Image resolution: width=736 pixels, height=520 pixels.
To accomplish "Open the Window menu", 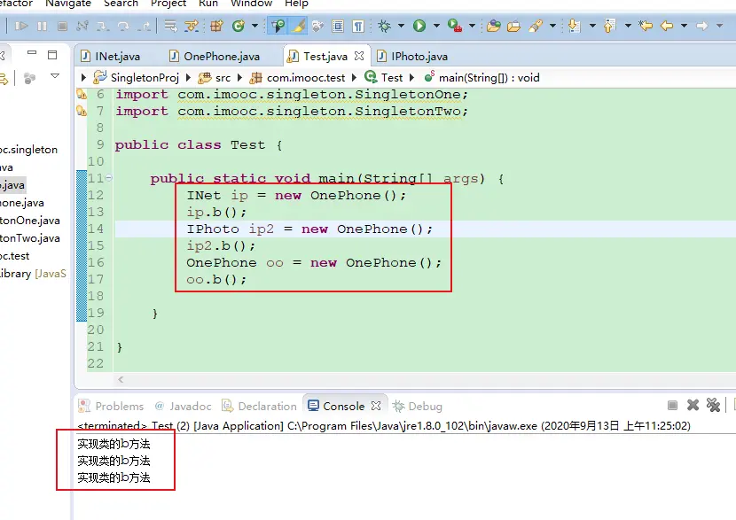I will pyautogui.click(x=251, y=4).
